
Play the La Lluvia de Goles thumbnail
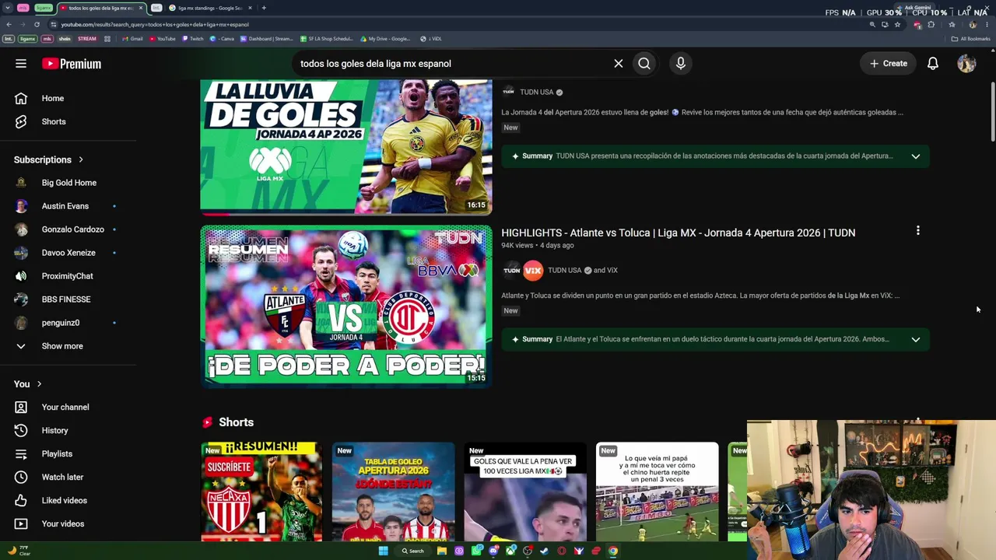click(x=346, y=147)
